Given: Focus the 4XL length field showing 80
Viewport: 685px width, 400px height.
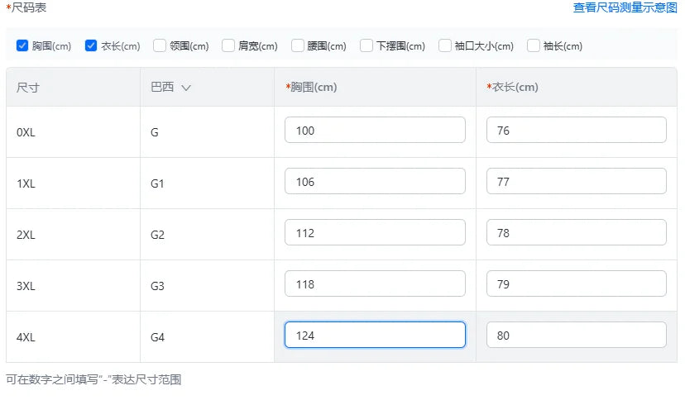Looking at the screenshot, I should pyautogui.click(x=577, y=336).
